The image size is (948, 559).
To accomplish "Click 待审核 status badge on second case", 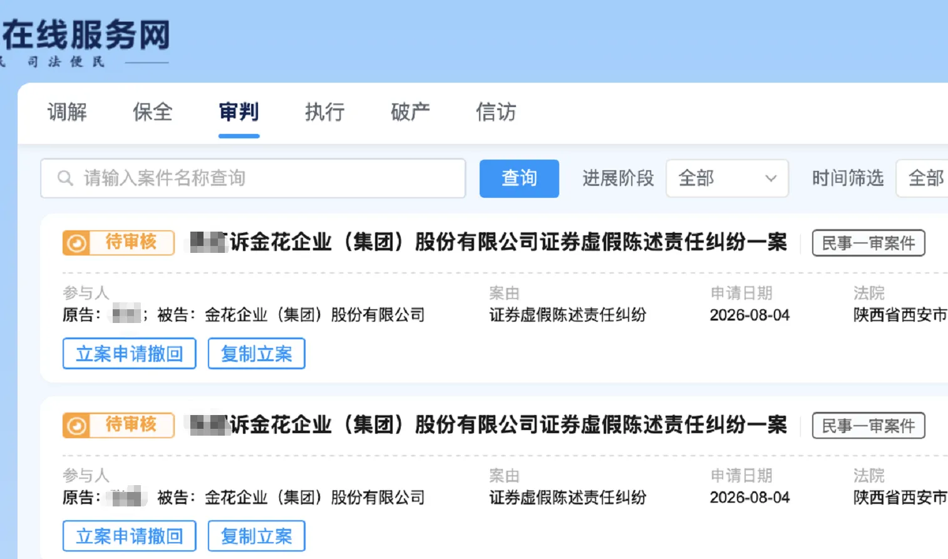I will [x=118, y=425].
